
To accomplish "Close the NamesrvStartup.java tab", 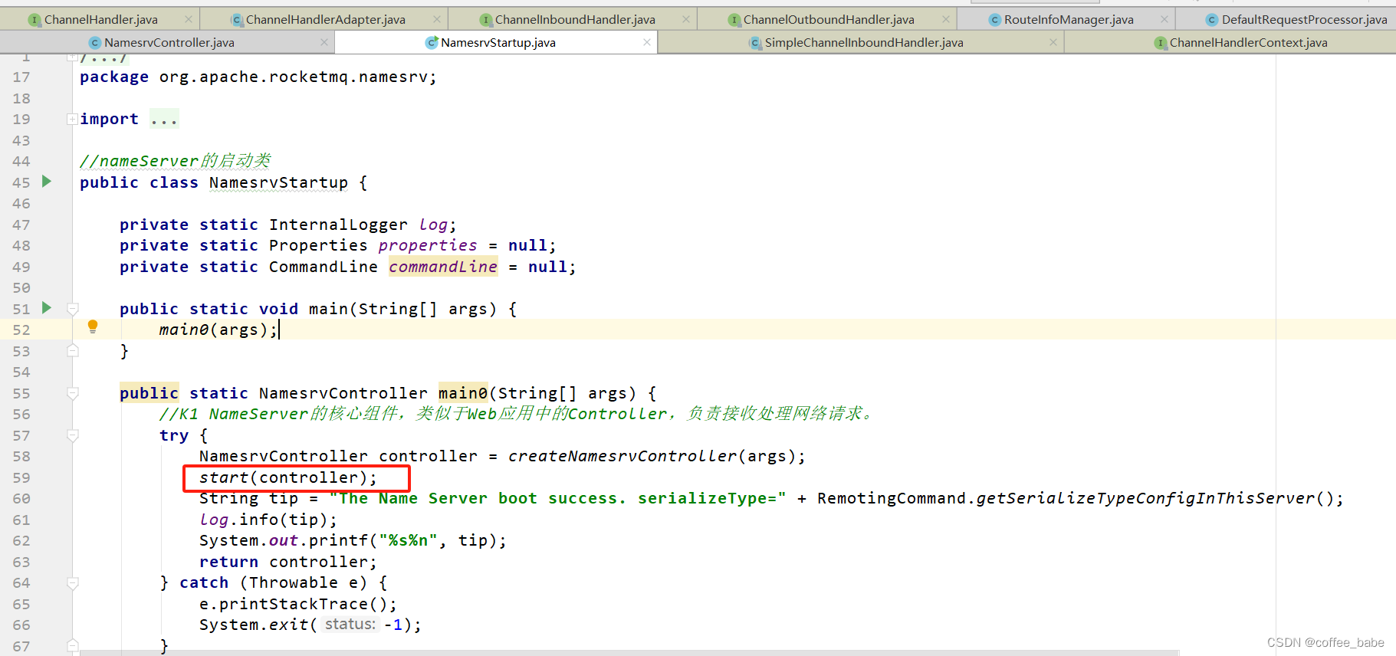I will tap(647, 42).
